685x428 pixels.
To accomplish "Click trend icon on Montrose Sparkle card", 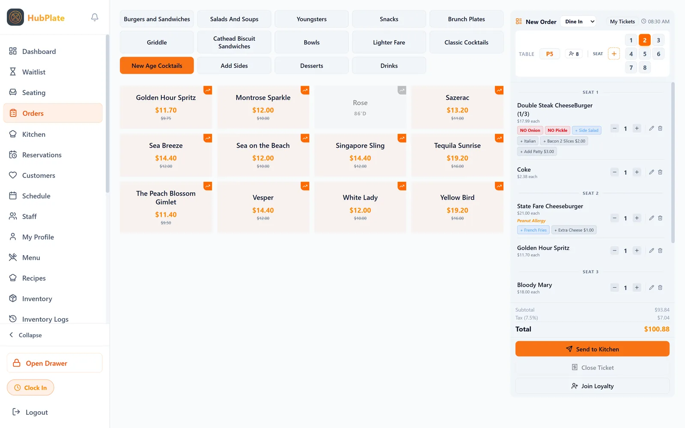I will coord(305,90).
